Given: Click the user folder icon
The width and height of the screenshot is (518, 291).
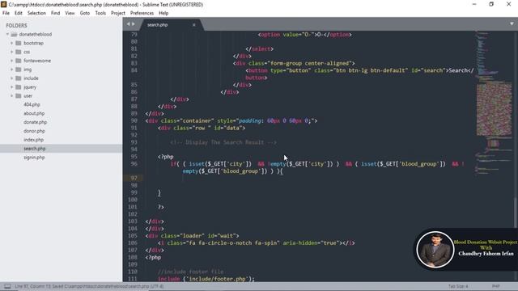Looking at the screenshot, I should [18, 95].
